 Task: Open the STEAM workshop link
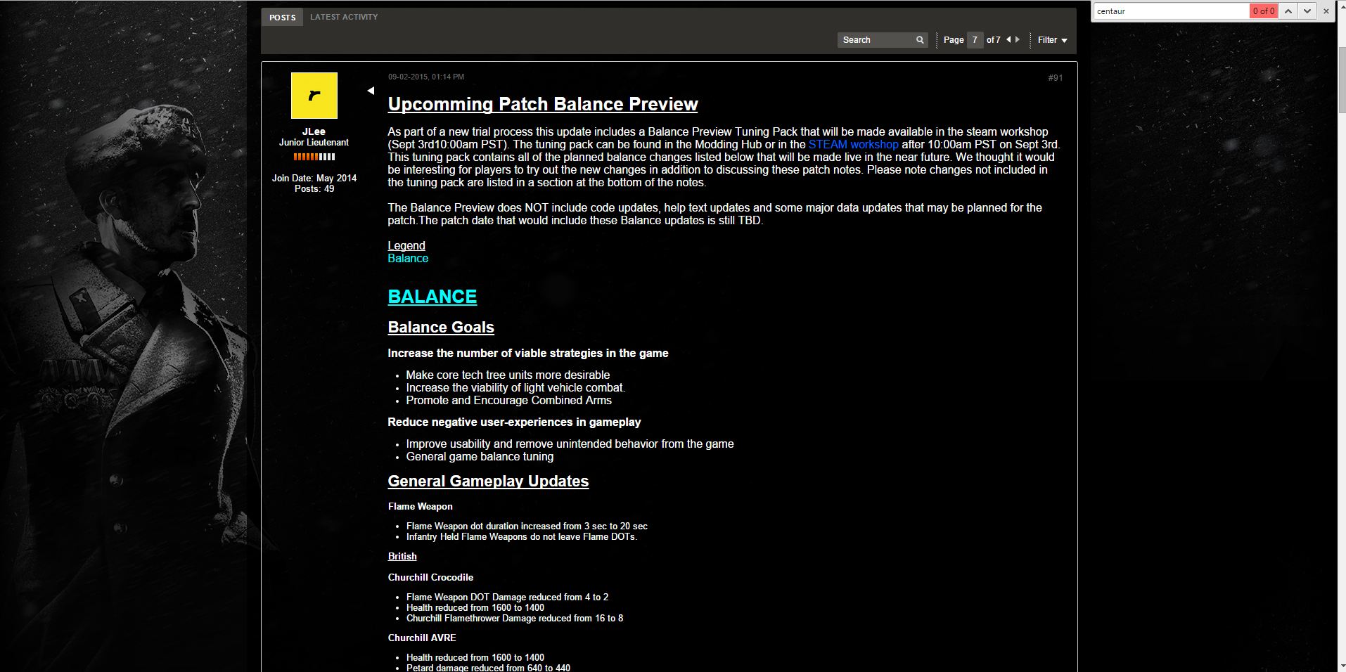pos(854,145)
